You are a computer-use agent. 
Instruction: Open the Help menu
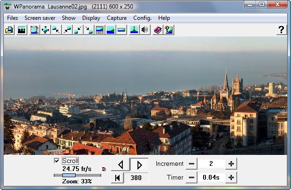point(164,18)
